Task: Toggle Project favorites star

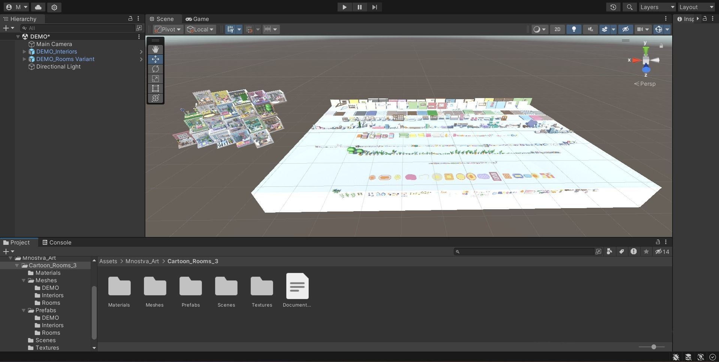Action: pyautogui.click(x=646, y=252)
